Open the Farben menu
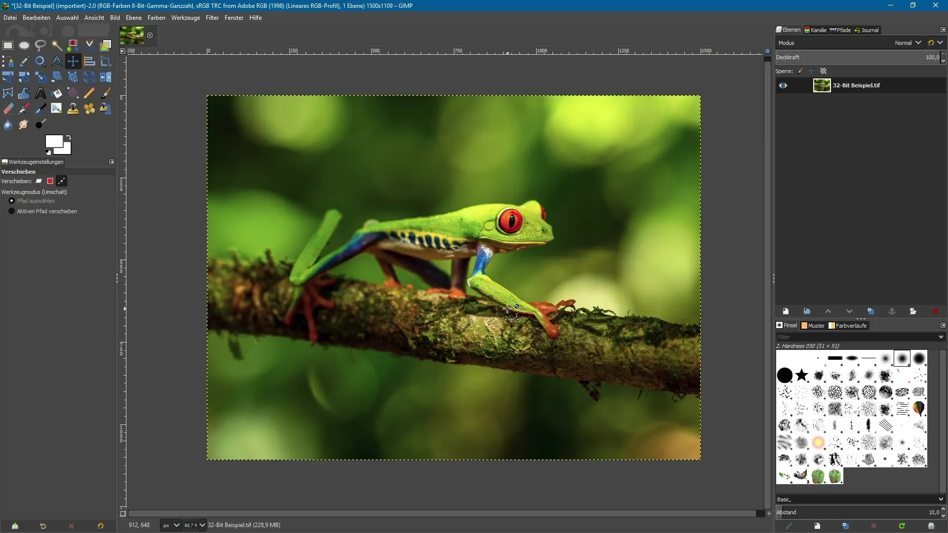 tap(157, 18)
